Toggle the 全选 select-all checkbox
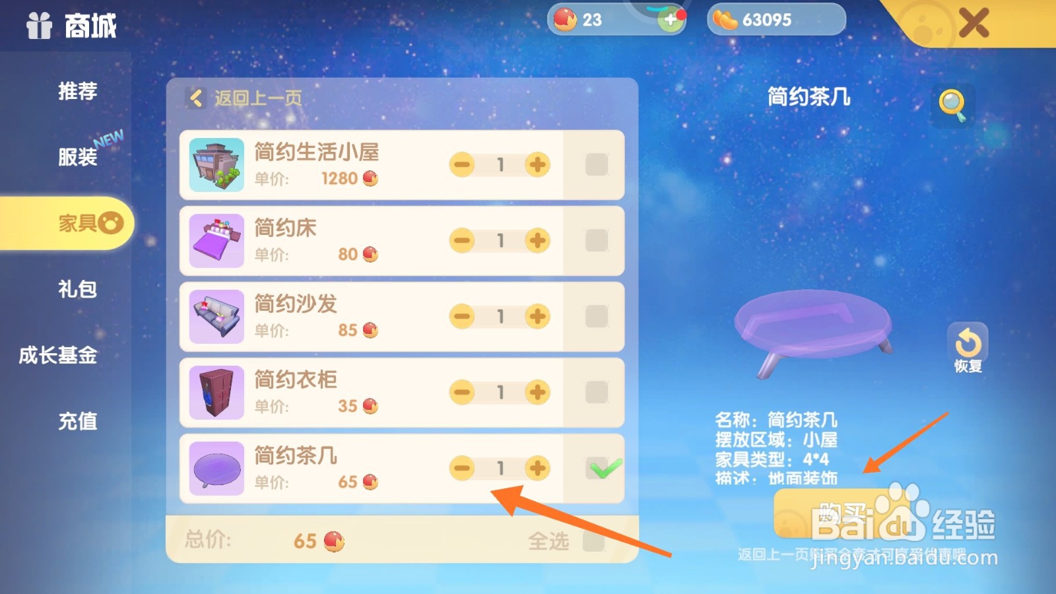The image size is (1056, 594). point(593,541)
